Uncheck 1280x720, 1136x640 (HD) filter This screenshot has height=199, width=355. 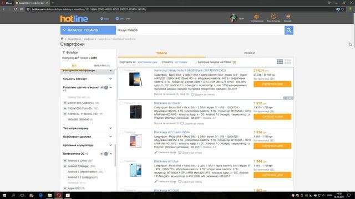click(x=65, y=114)
